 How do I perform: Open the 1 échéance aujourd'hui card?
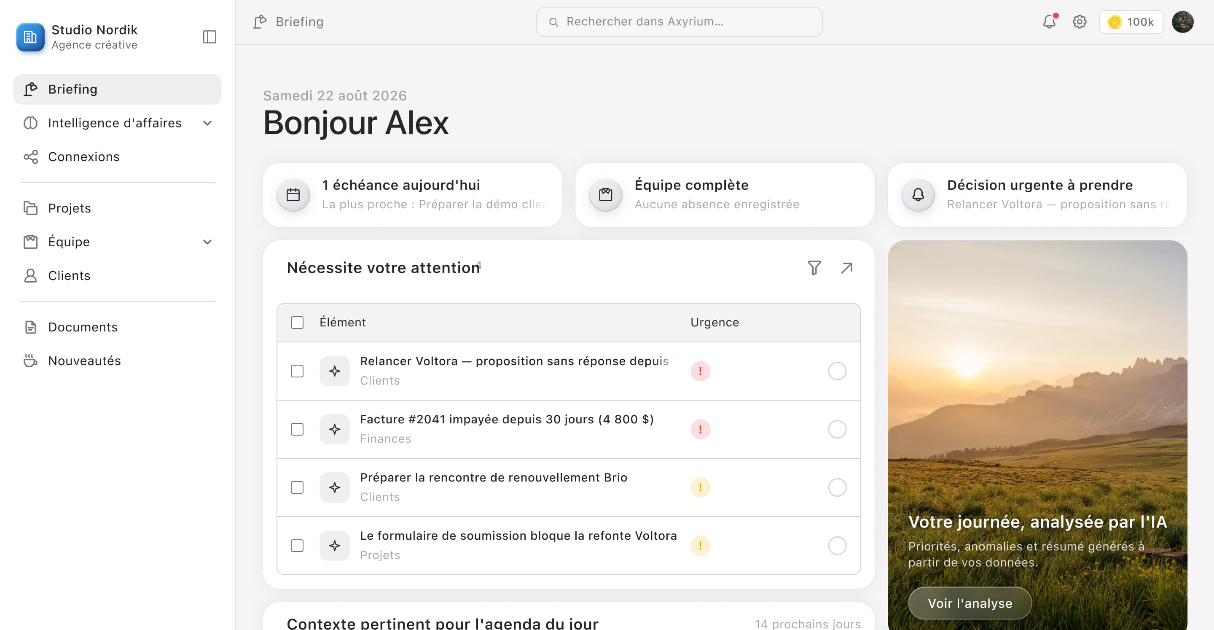(412, 195)
